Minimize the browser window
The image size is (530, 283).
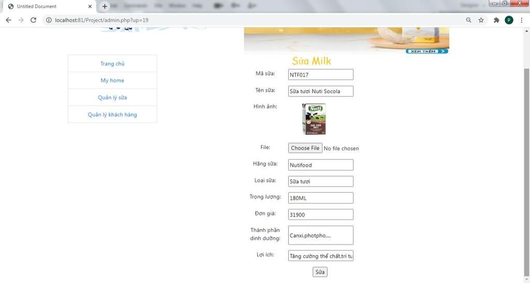[x=495, y=3]
